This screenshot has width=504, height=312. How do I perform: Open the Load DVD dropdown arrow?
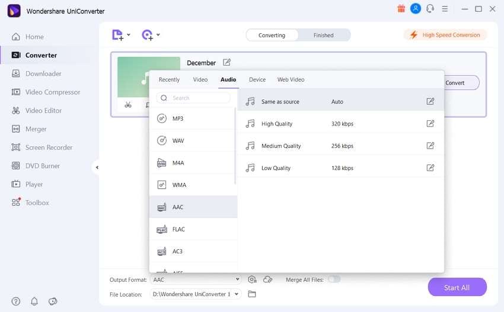click(x=158, y=35)
